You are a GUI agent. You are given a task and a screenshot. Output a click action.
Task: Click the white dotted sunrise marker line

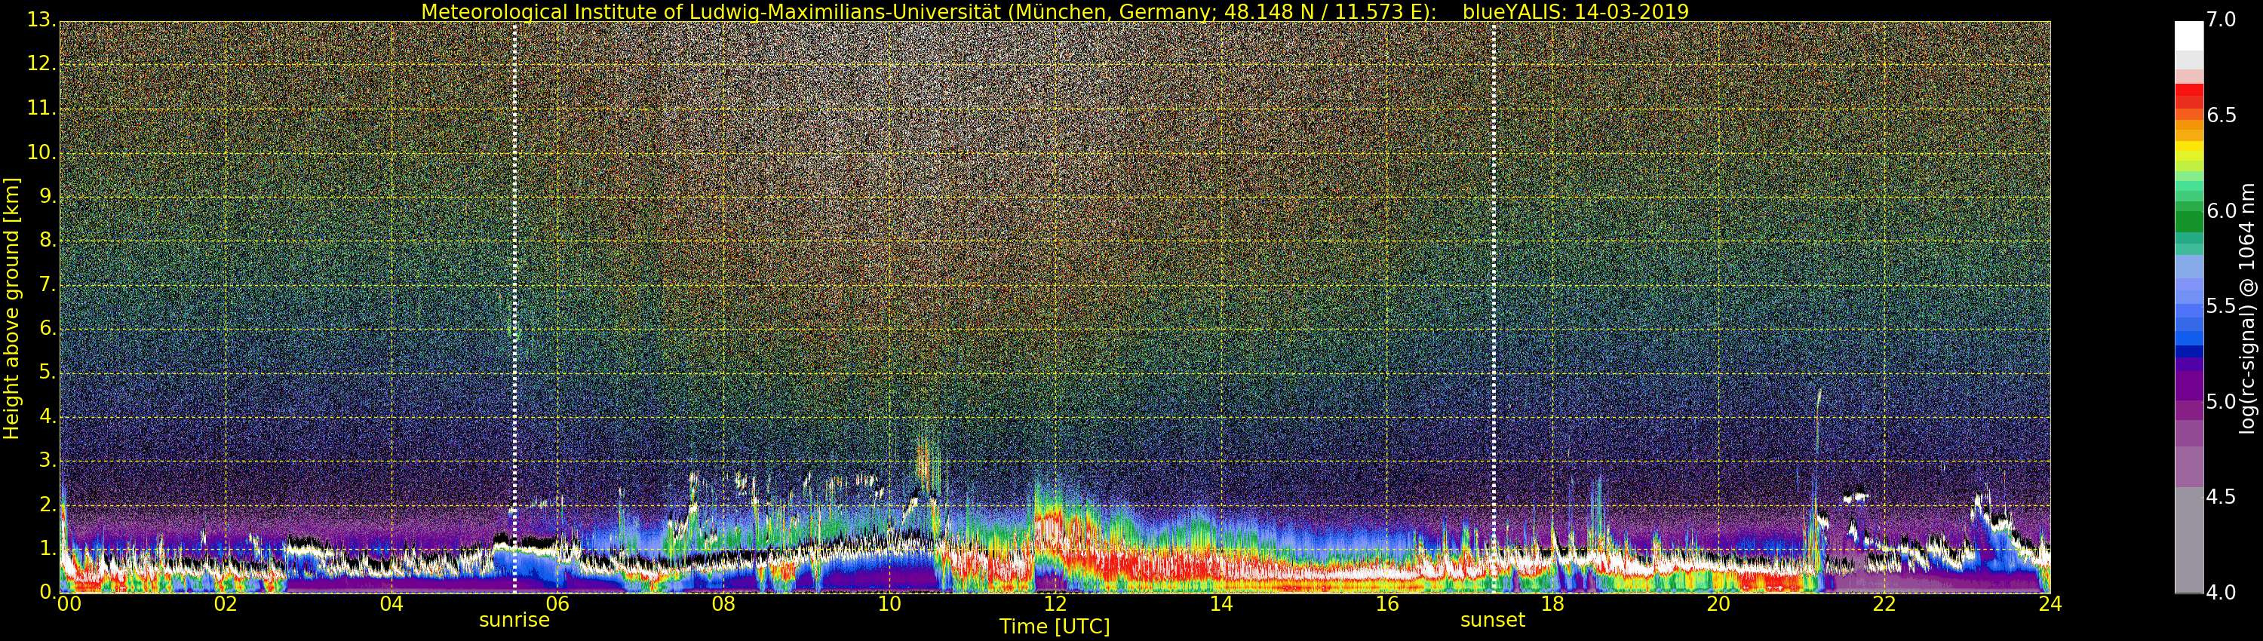(x=514, y=308)
